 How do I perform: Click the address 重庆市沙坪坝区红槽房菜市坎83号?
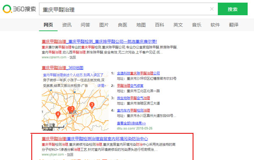tap(152, 79)
